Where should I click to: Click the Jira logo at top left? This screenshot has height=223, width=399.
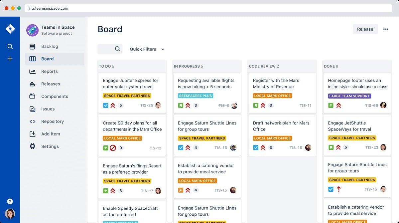pos(10,28)
